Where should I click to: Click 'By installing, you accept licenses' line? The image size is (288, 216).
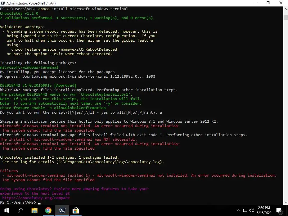click(x=58, y=72)
